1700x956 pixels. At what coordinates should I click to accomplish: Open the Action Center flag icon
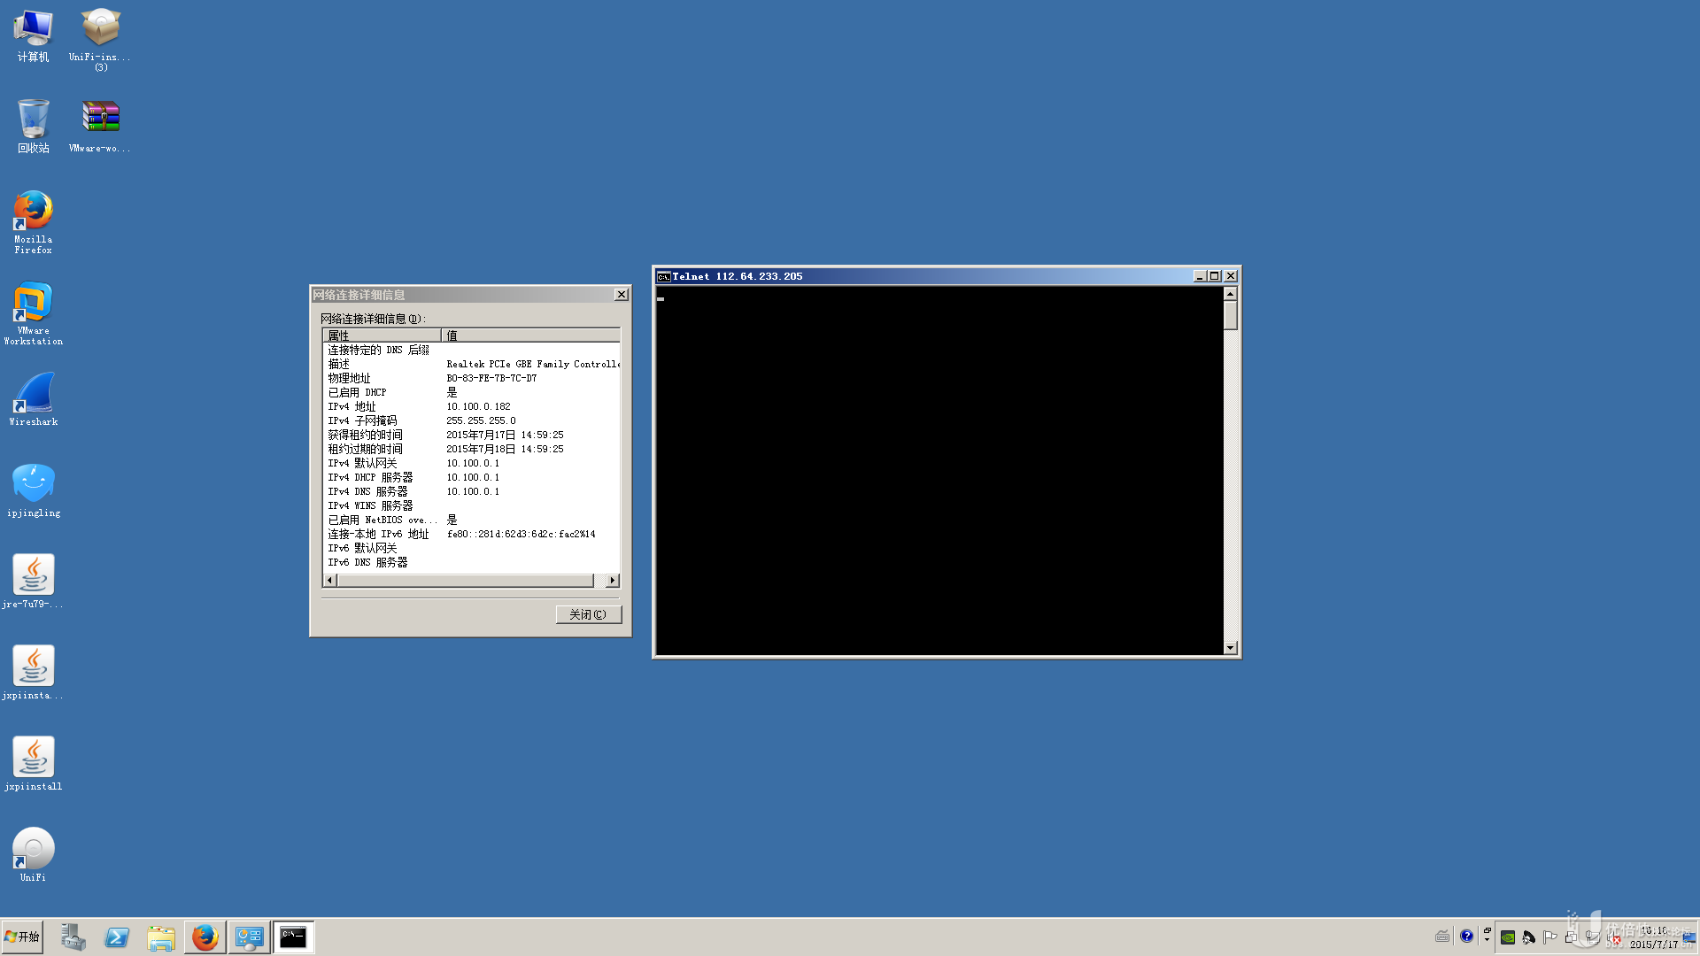pyautogui.click(x=1549, y=937)
